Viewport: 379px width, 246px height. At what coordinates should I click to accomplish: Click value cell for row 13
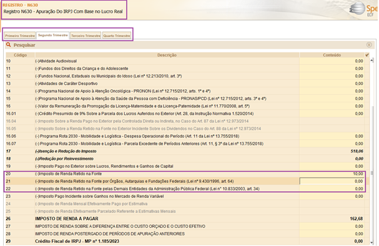click(x=332, y=84)
